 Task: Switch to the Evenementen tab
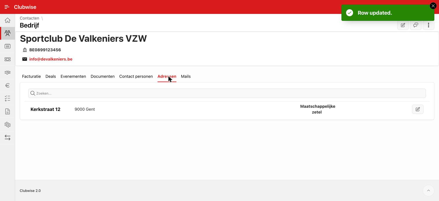[x=73, y=76]
